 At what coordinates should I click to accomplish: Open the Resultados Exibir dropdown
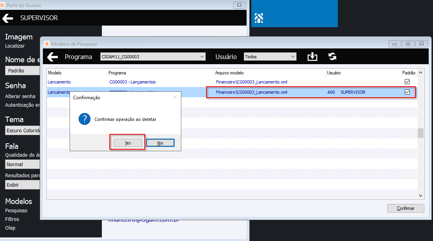point(23,185)
